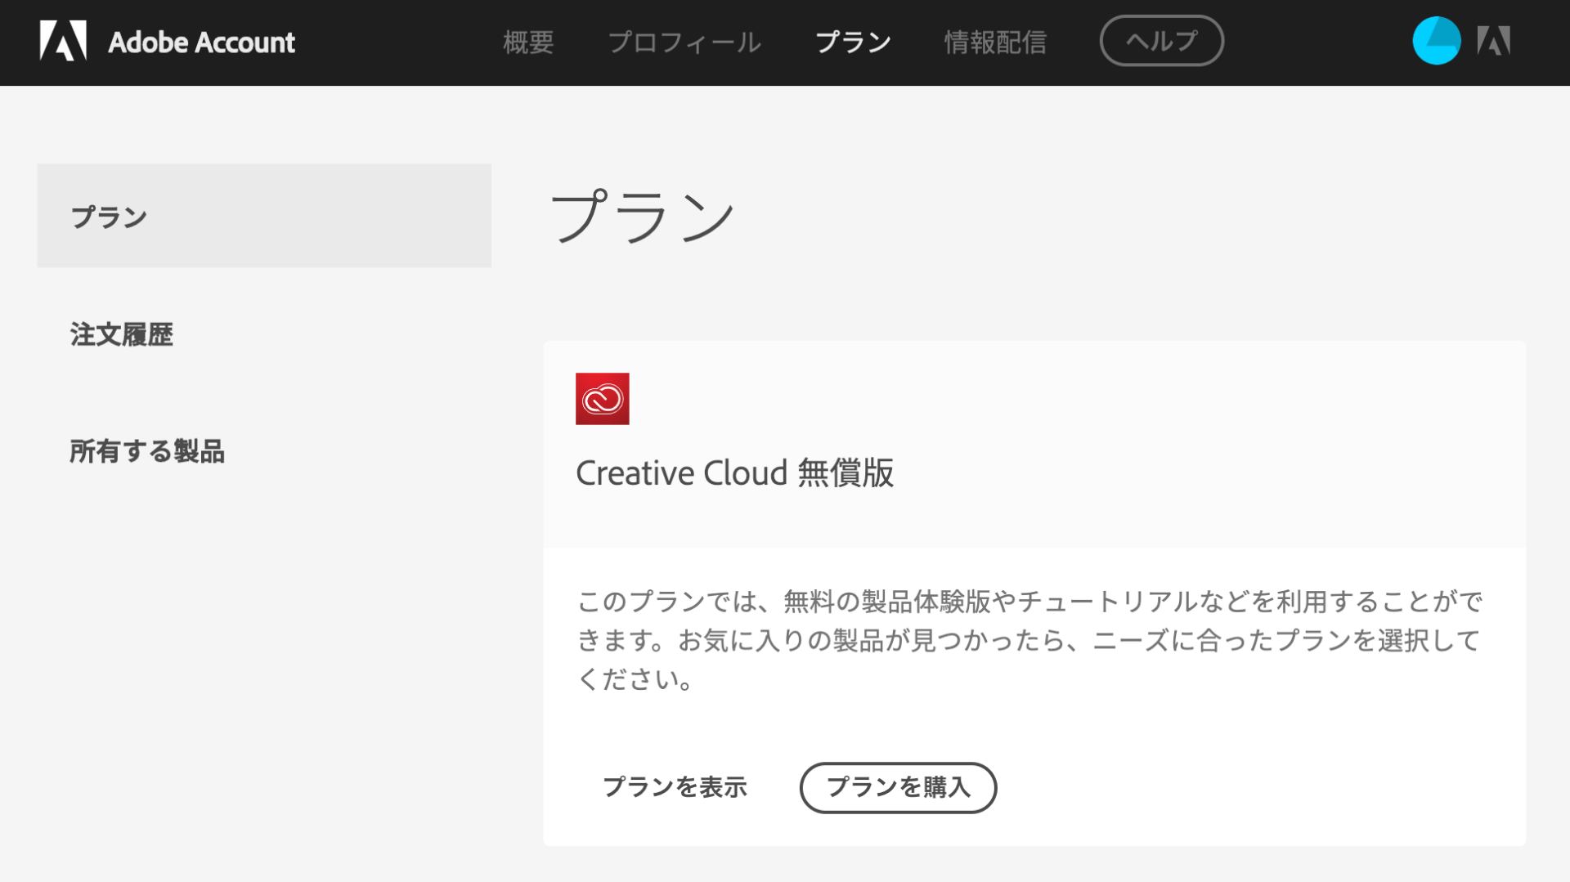Click the Creative Cloud product icon
The image size is (1570, 882).
click(x=603, y=400)
